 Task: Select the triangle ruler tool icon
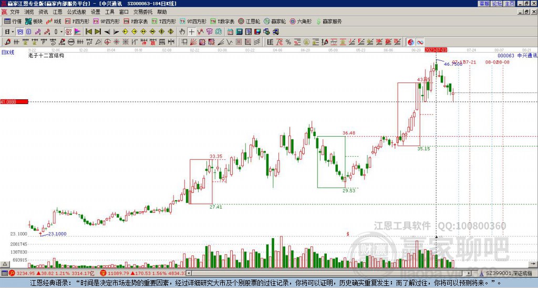click(98, 42)
